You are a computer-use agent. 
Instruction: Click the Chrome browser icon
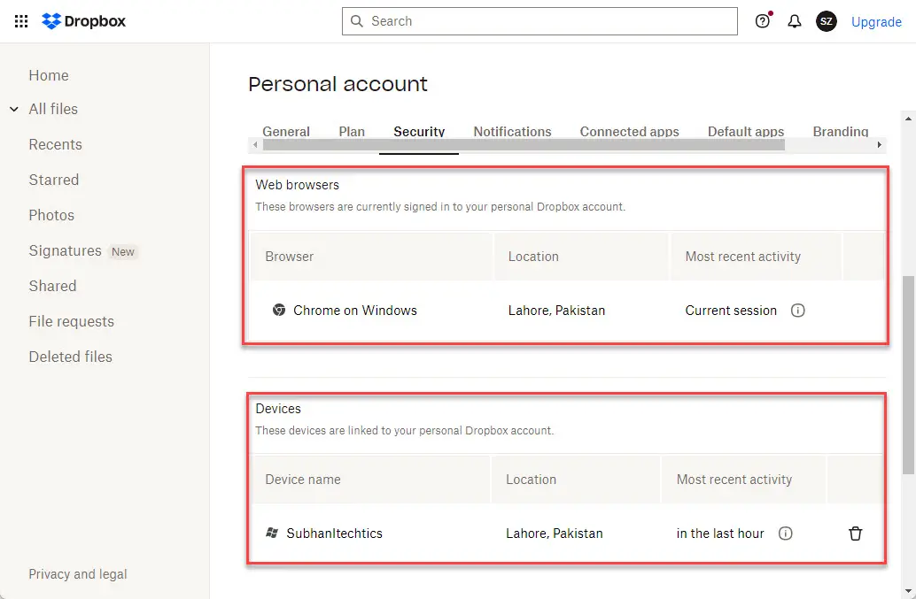tap(279, 310)
